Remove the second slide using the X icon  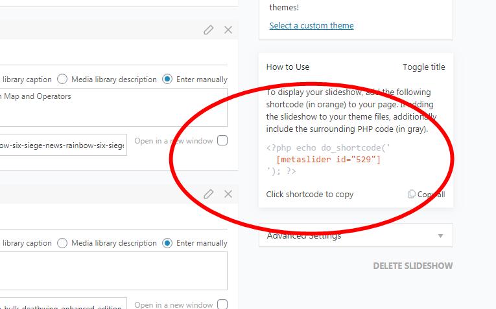(x=228, y=194)
